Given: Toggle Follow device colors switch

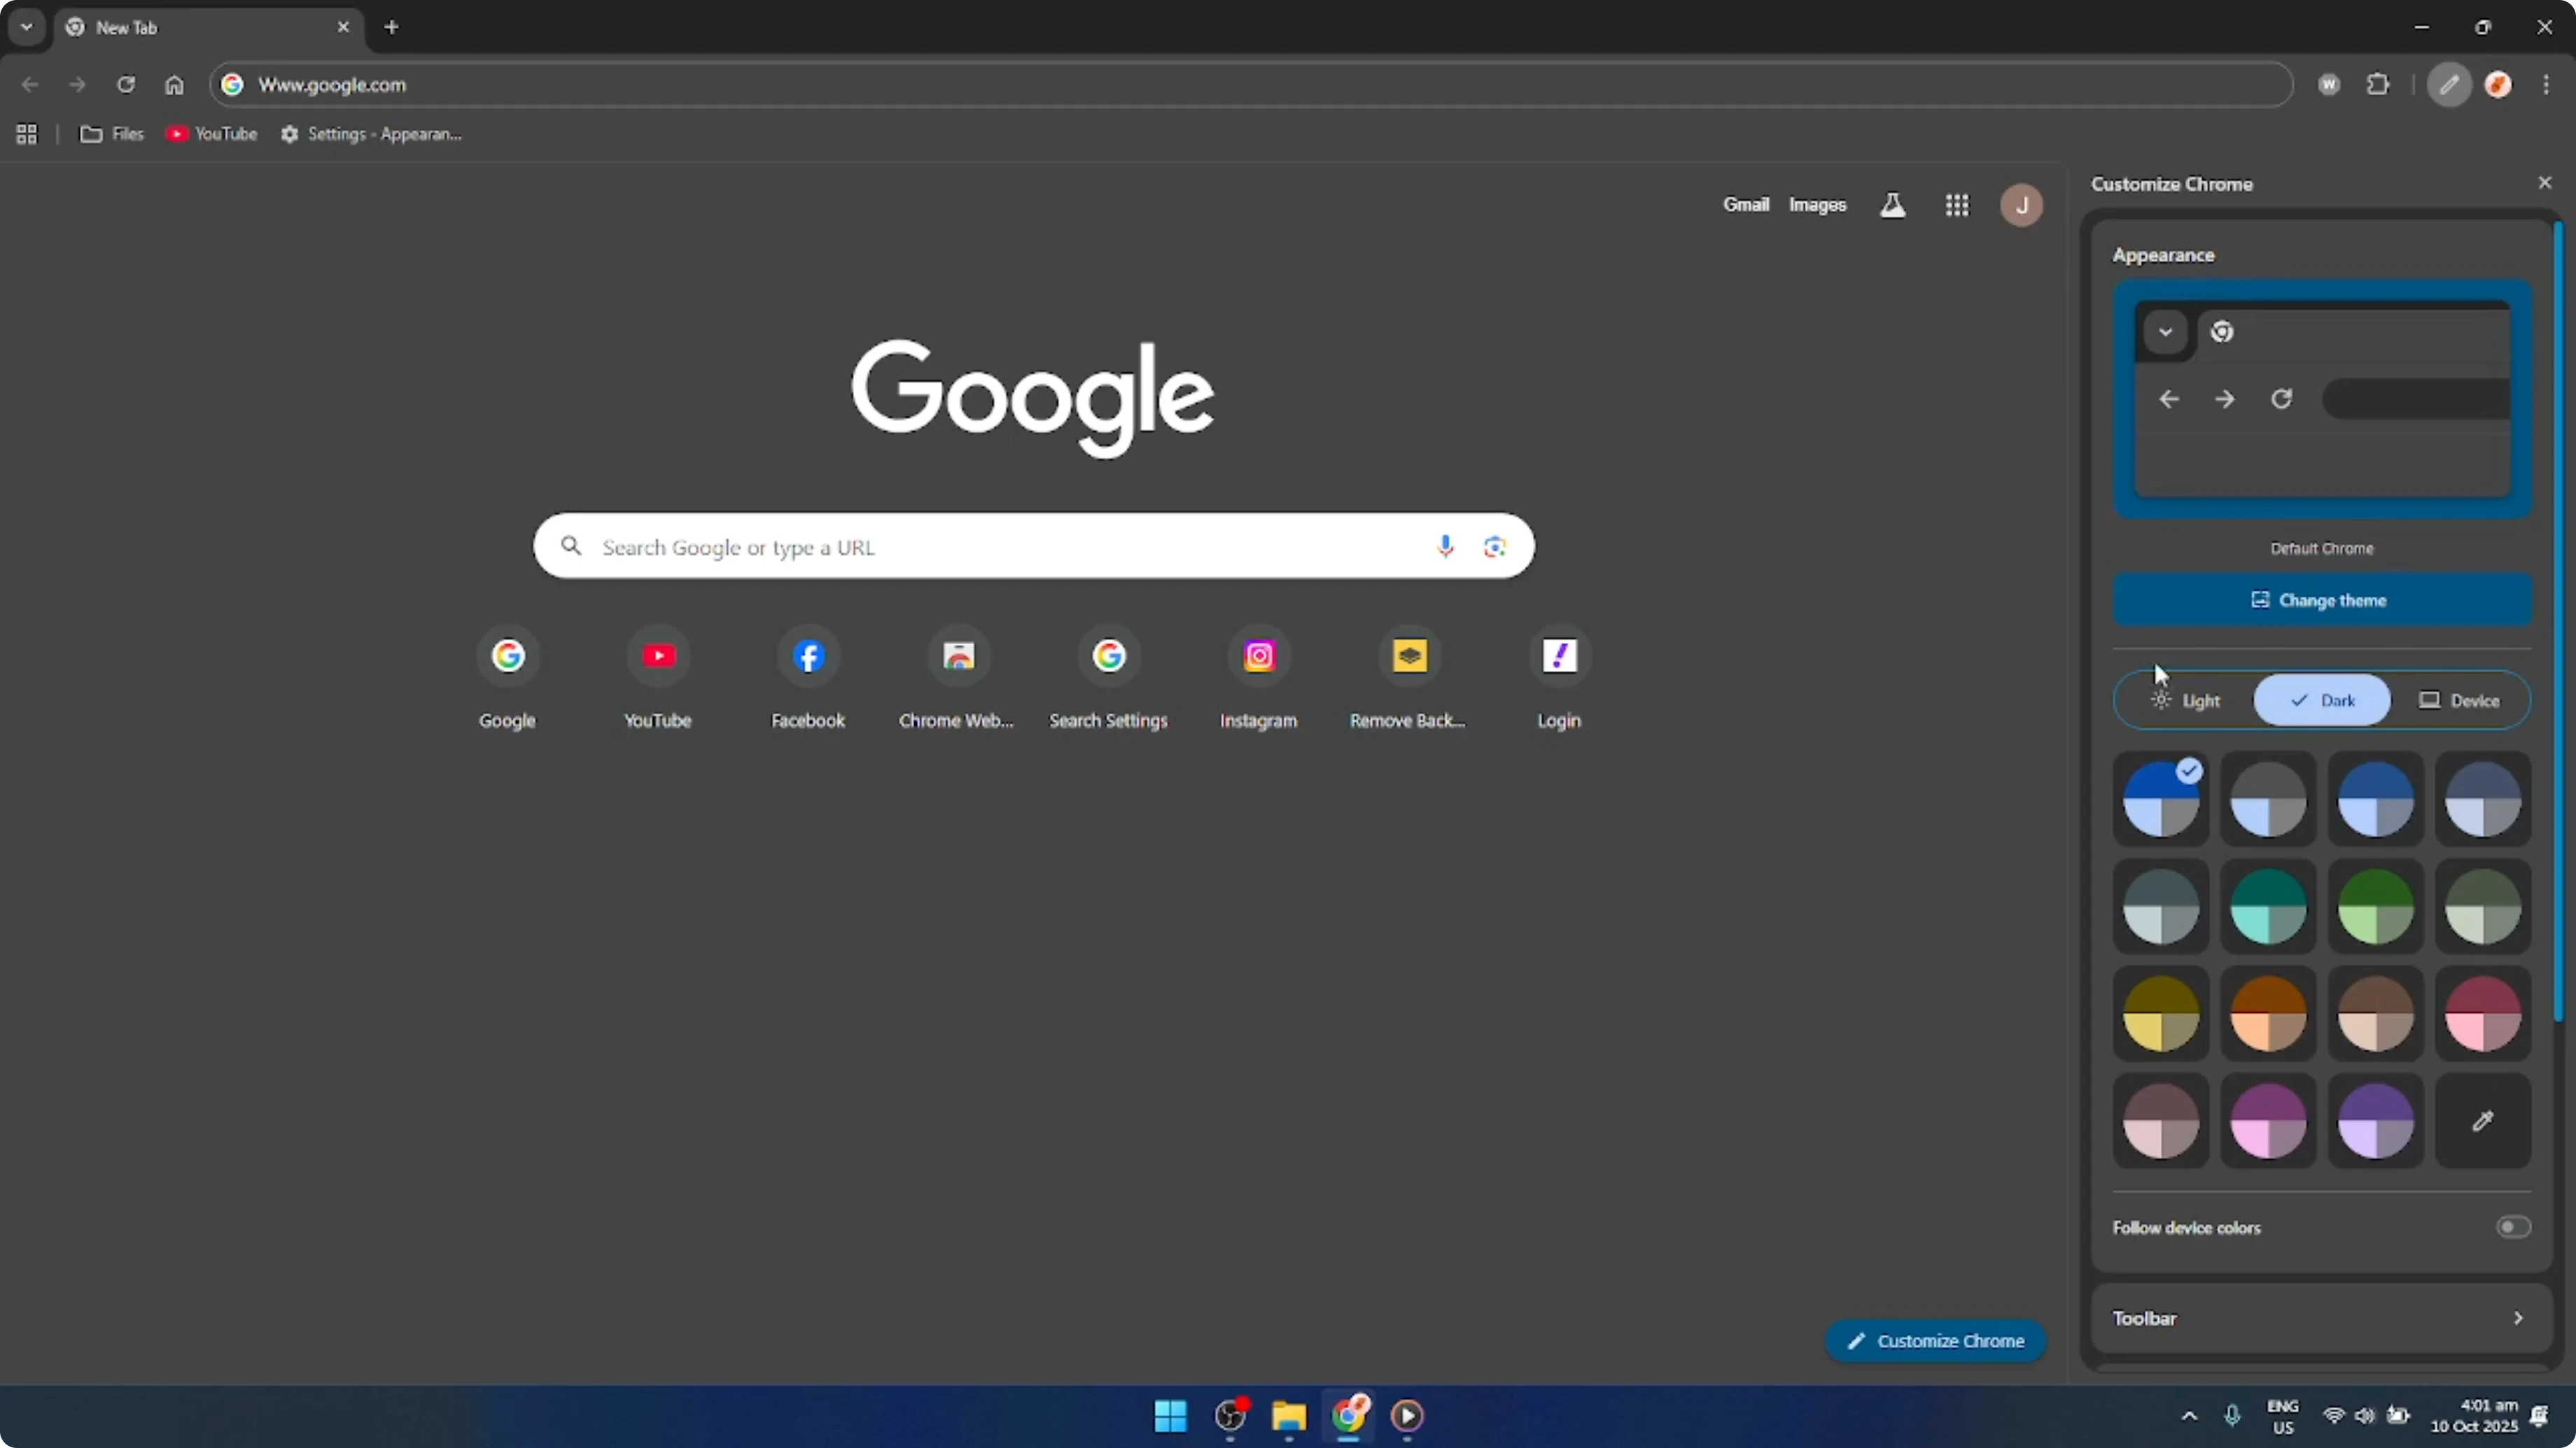Looking at the screenshot, I should (x=2513, y=1227).
